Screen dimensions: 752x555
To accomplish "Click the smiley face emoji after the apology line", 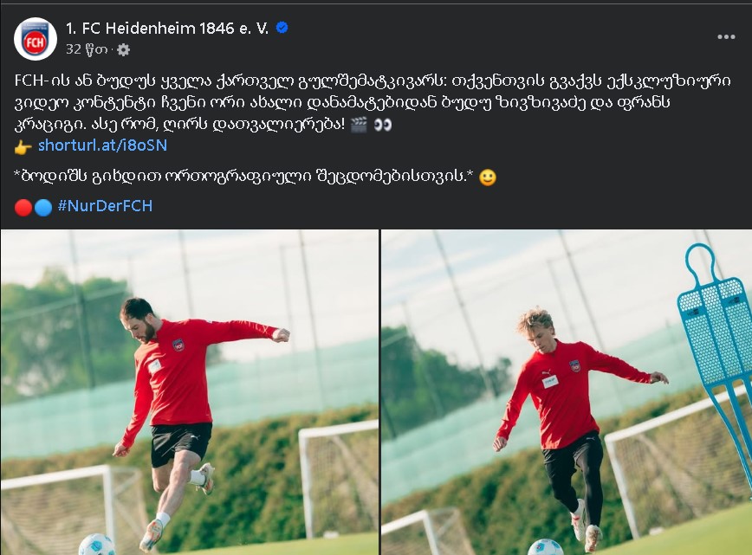I will 488,177.
